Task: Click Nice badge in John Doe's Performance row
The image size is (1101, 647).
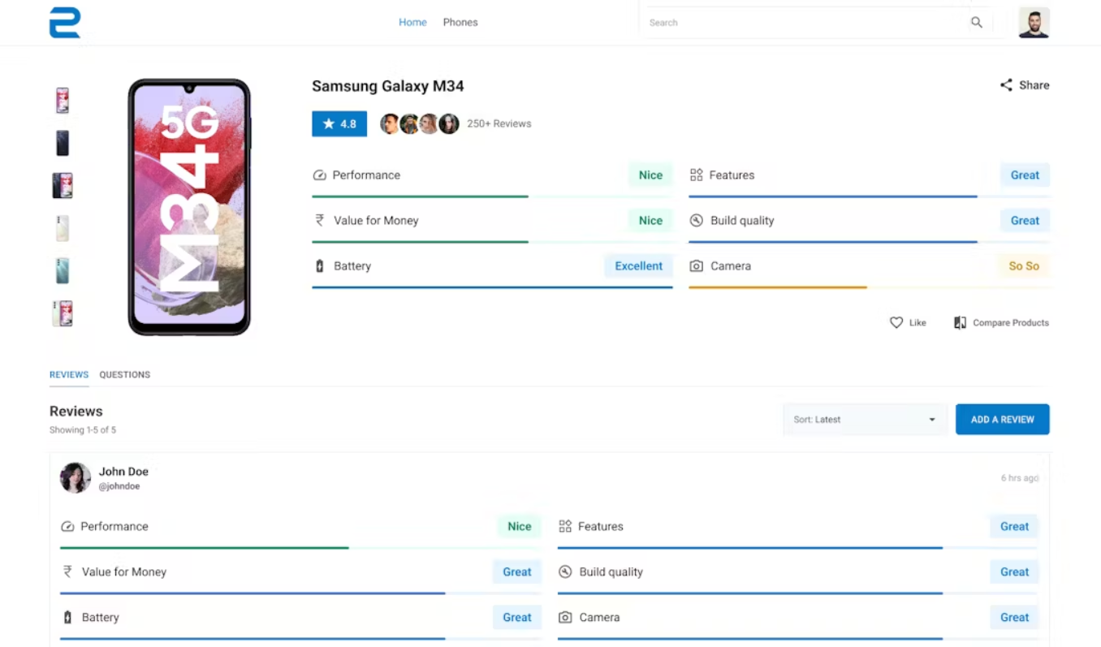Action: tap(520, 527)
